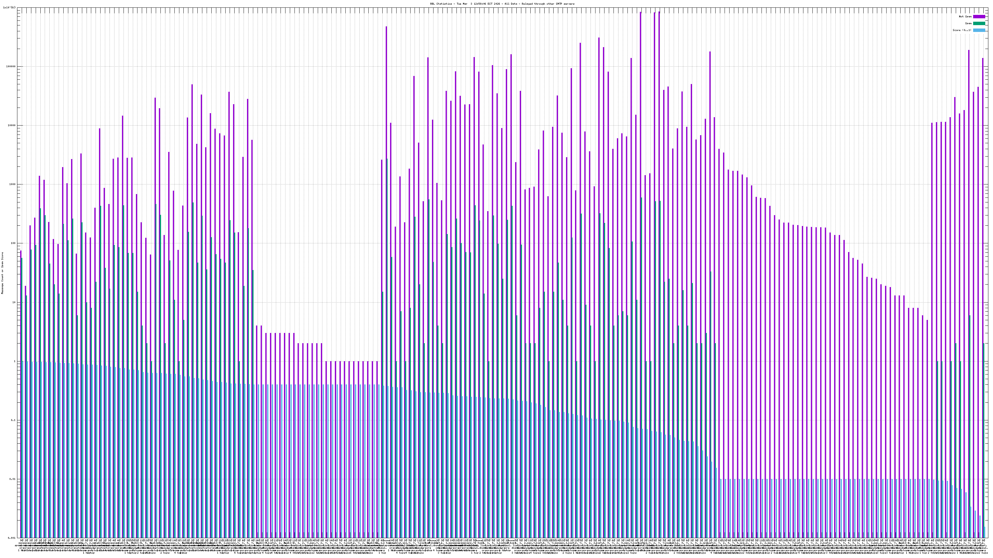Click the 100 y-axis tick label

click(x=13, y=243)
